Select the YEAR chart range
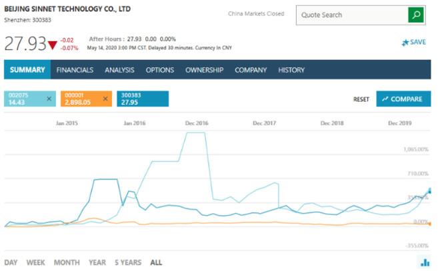 click(97, 262)
